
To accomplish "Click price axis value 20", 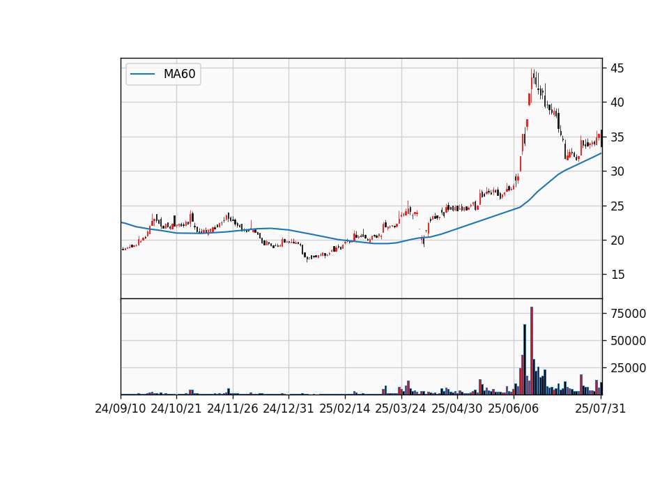I will coord(617,240).
